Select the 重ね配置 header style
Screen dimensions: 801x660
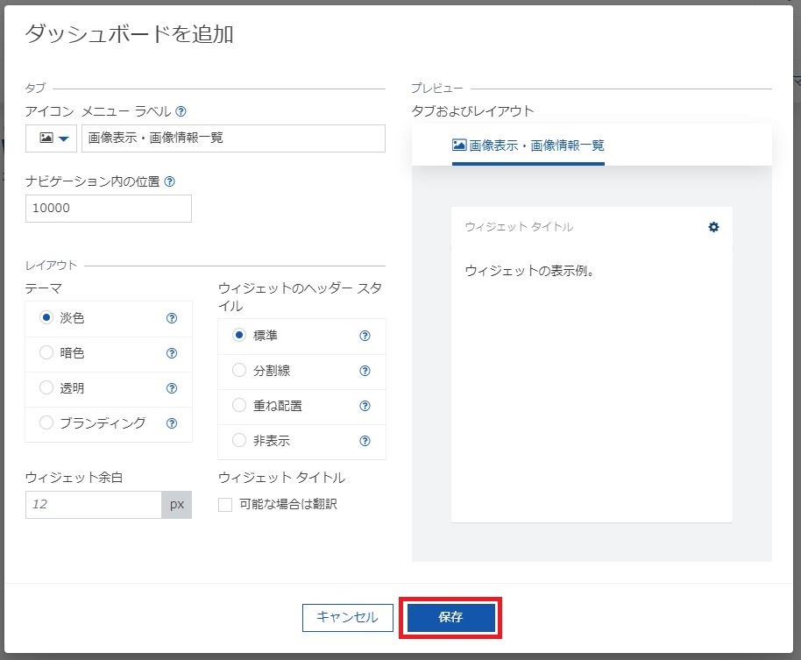(x=239, y=406)
